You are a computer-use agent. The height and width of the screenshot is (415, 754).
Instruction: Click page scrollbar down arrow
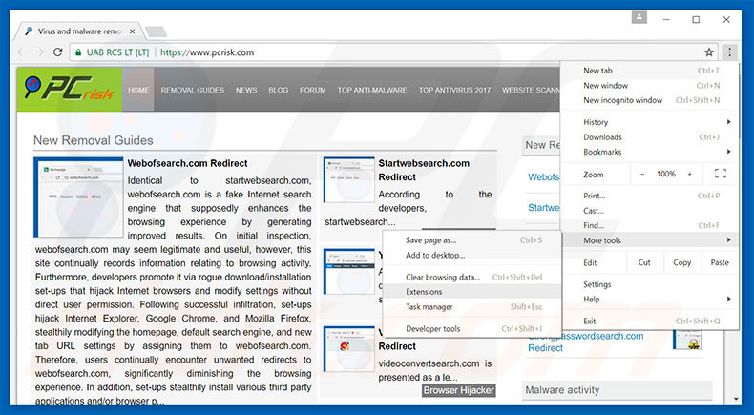click(736, 399)
